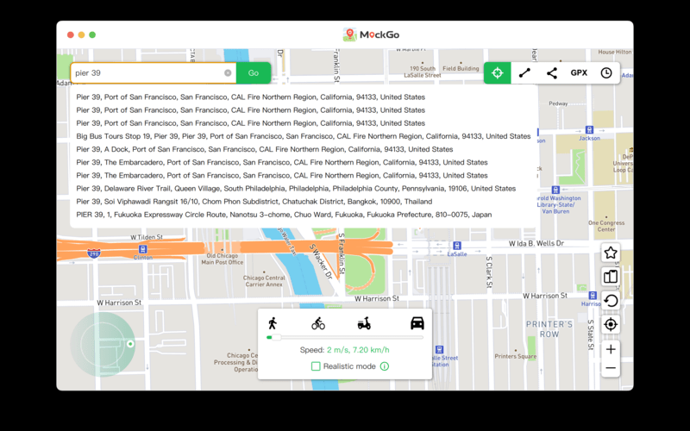Click the joystick direction pad

[103, 344]
